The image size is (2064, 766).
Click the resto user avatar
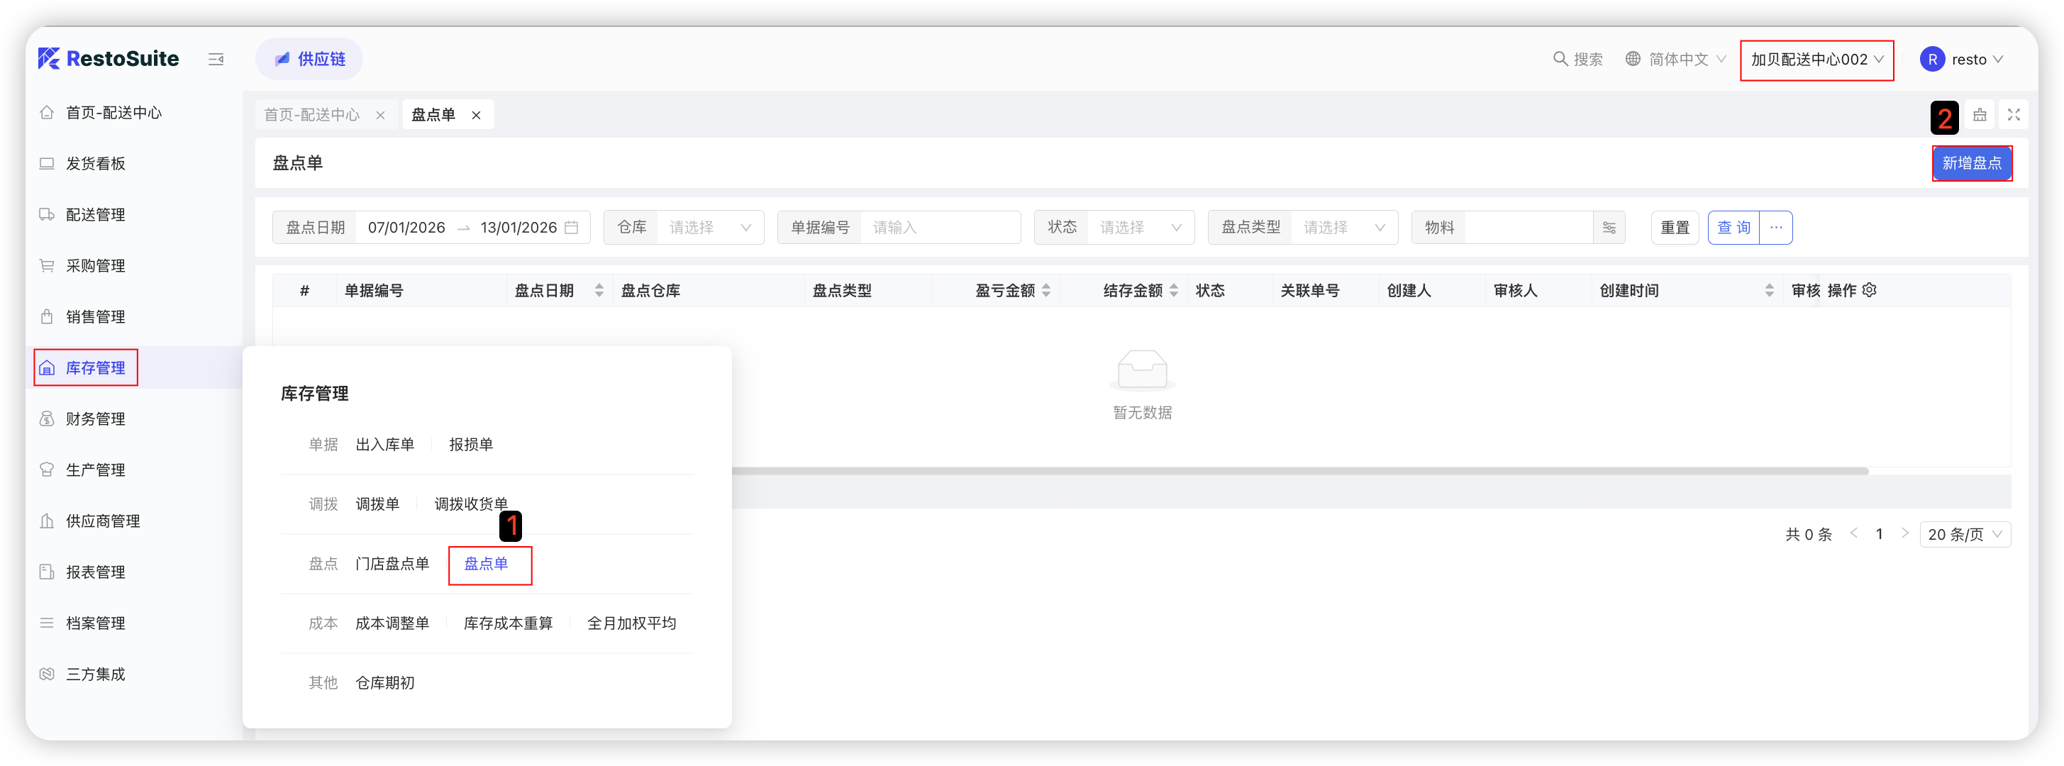tap(1932, 60)
